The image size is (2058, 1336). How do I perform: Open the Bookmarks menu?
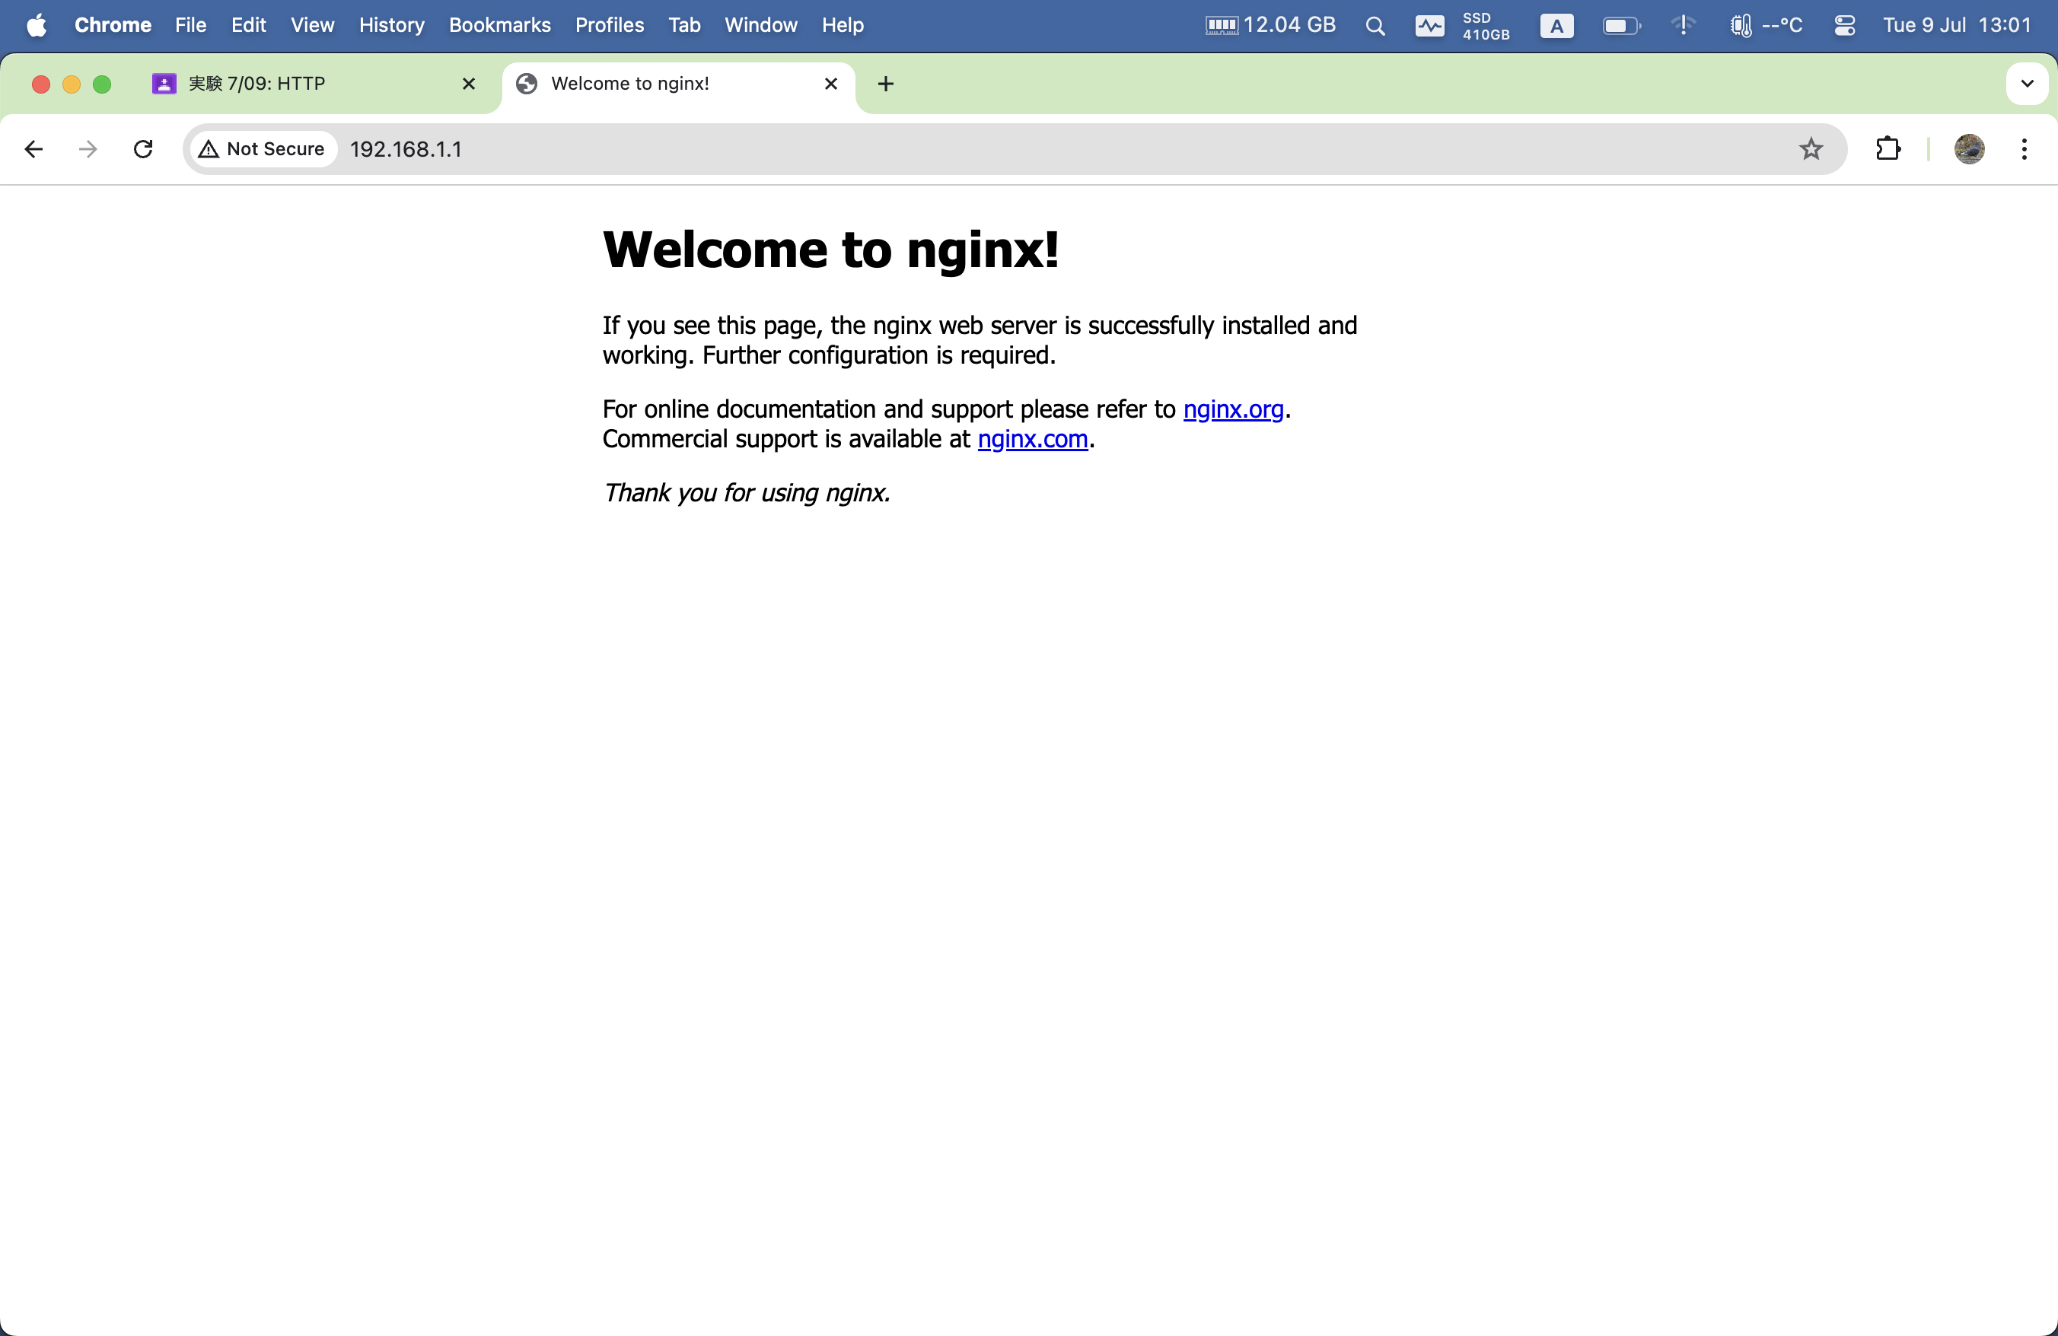tap(499, 25)
